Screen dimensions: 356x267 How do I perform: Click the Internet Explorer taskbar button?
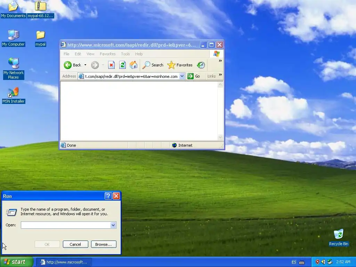pyautogui.click(x=64, y=262)
